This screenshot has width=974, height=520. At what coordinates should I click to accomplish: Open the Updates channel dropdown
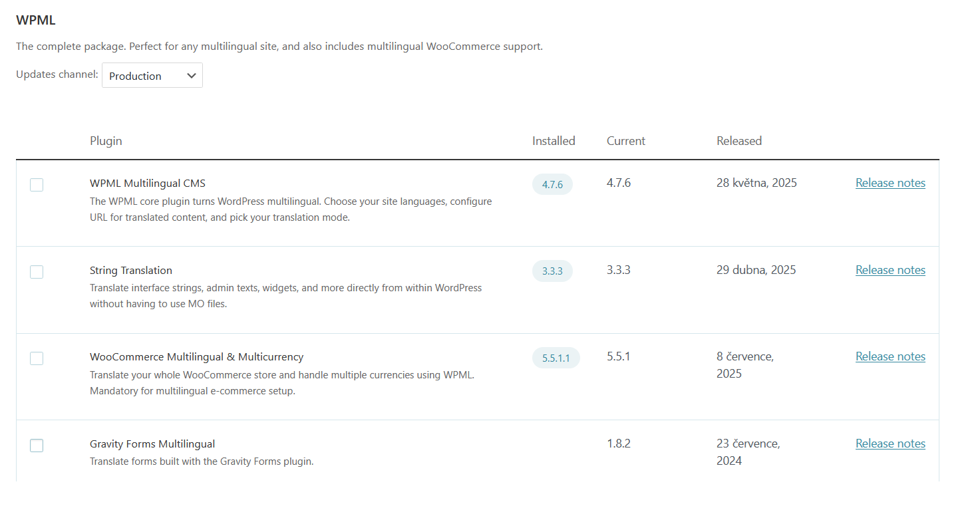[x=152, y=76]
